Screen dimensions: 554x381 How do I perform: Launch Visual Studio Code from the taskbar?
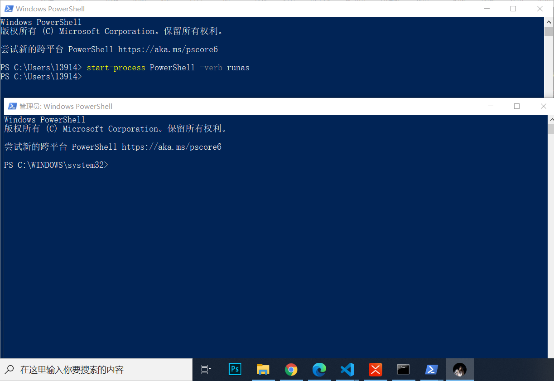coord(347,369)
